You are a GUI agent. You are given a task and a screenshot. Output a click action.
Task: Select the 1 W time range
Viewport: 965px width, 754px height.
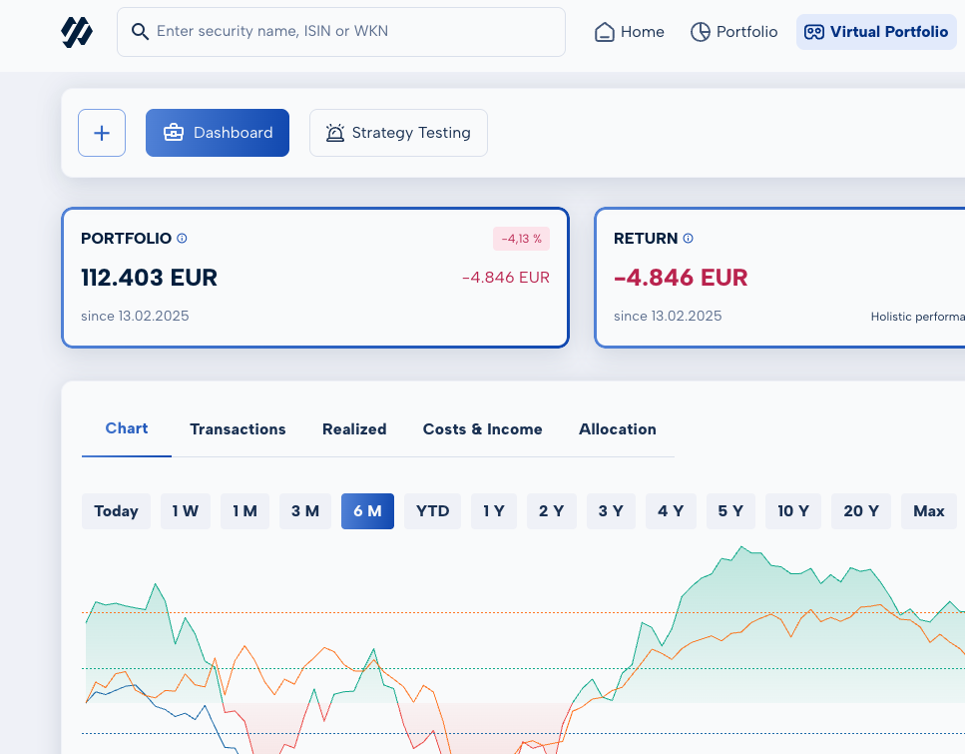[x=186, y=511]
